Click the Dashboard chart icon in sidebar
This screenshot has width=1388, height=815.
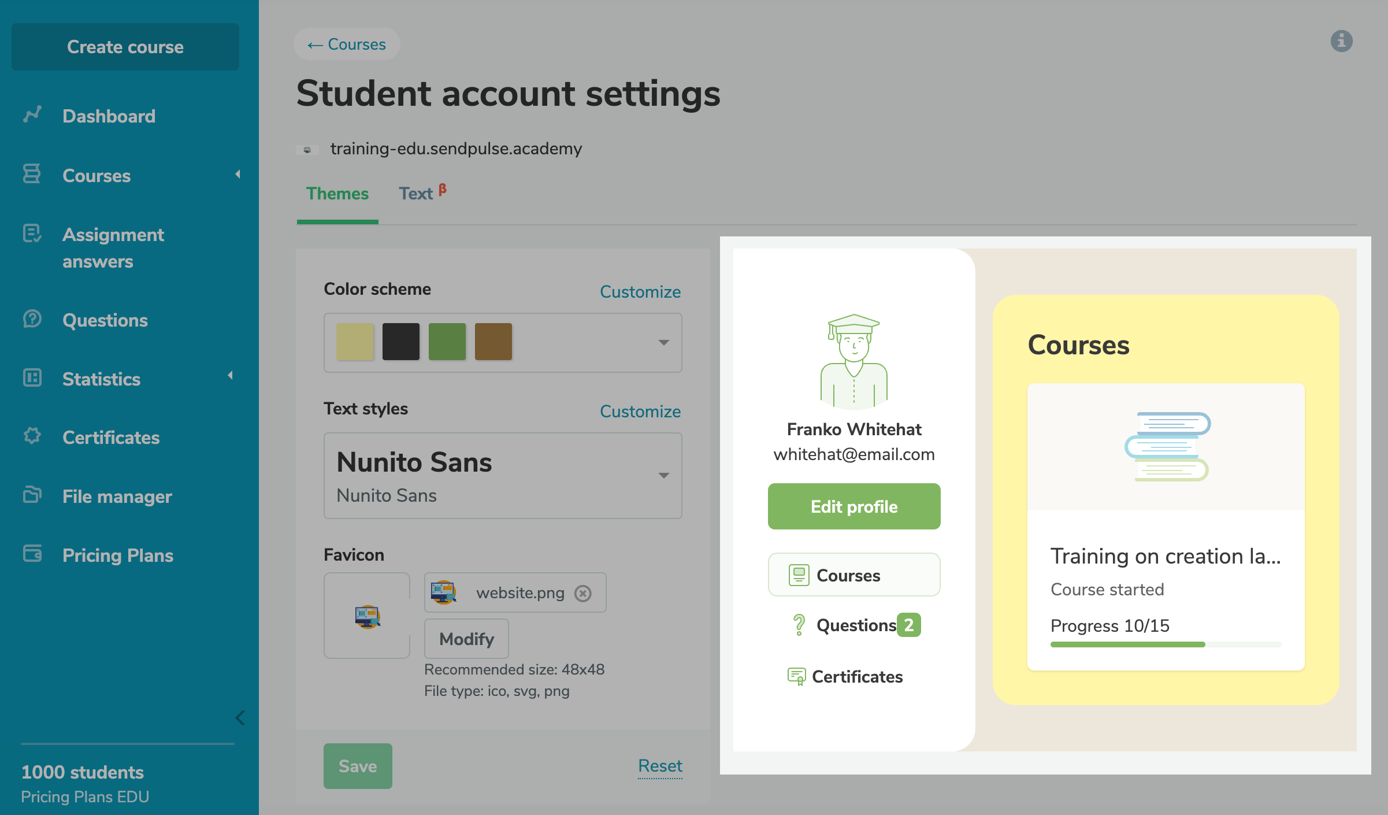click(x=32, y=114)
